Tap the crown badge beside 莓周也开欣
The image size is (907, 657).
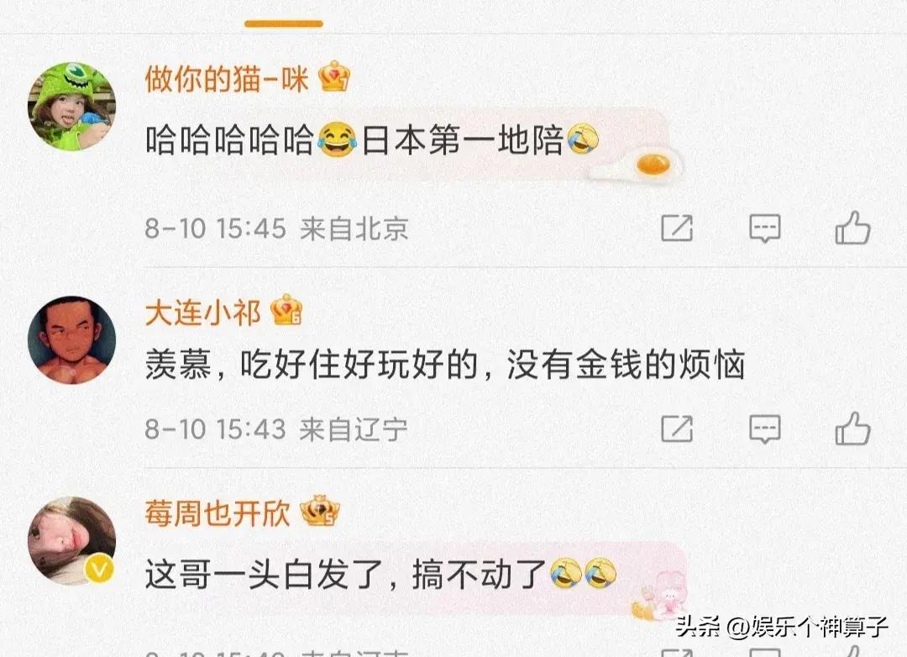pyautogui.click(x=320, y=511)
